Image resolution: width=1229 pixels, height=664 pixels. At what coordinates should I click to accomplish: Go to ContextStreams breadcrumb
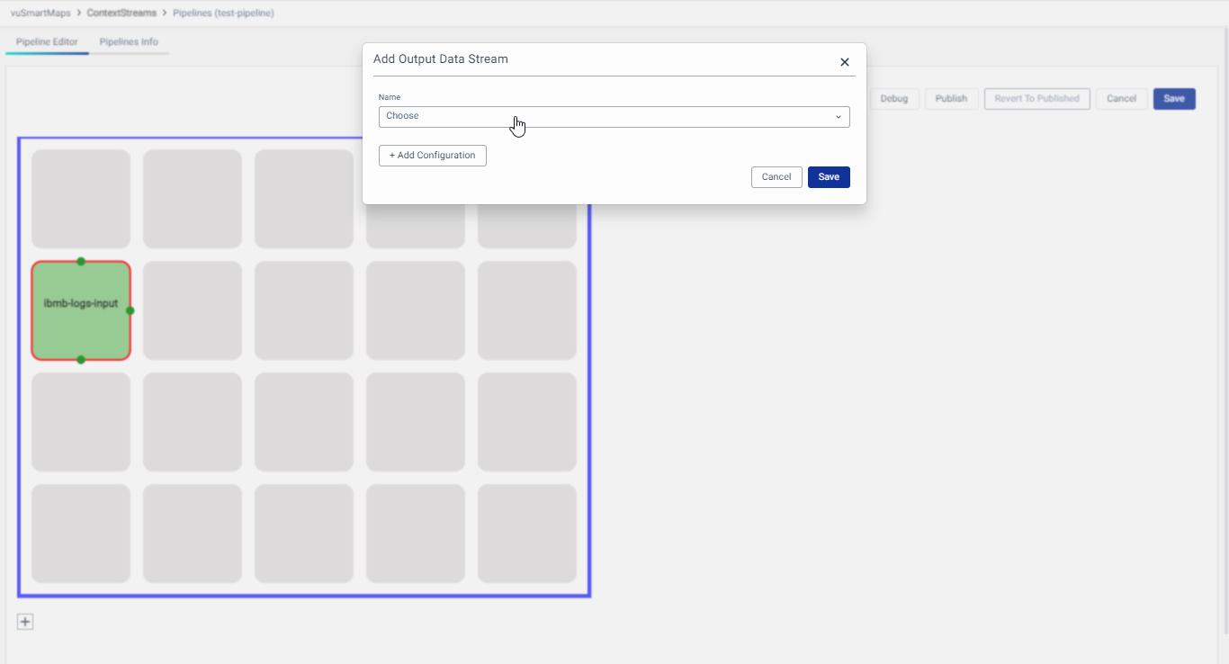click(x=121, y=13)
